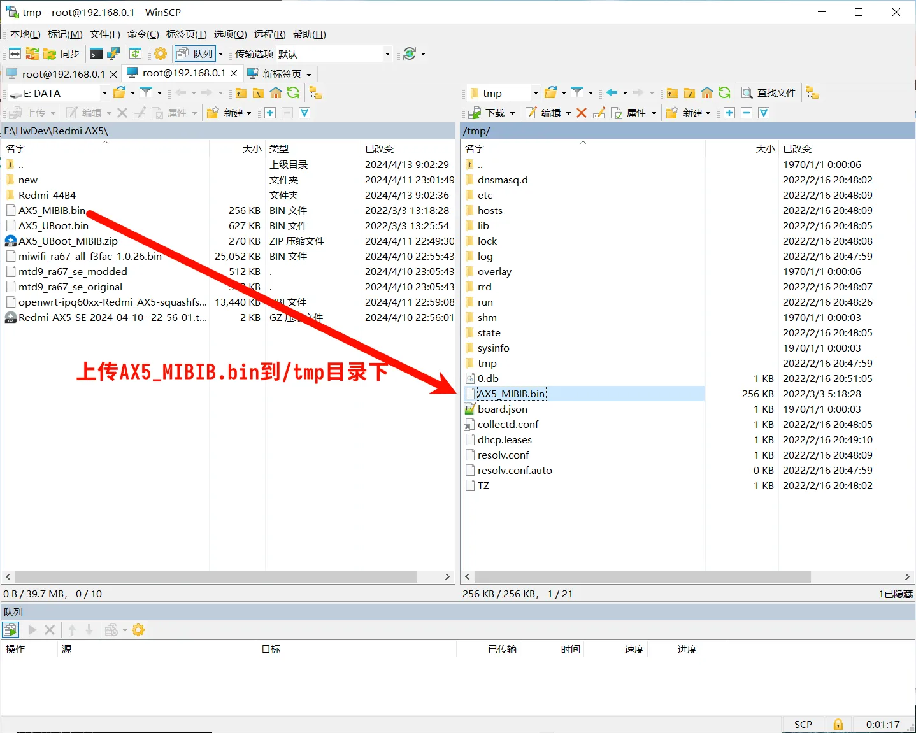This screenshot has height=733, width=916.
Task: Refresh the remote panel directory
Action: click(724, 93)
